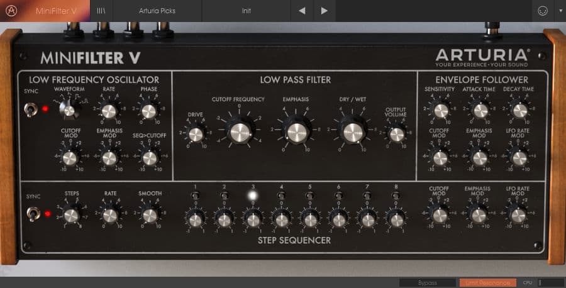Image resolution: width=566 pixels, height=288 pixels.
Task: Click the sequencer Steps knob
Action: [71, 216]
